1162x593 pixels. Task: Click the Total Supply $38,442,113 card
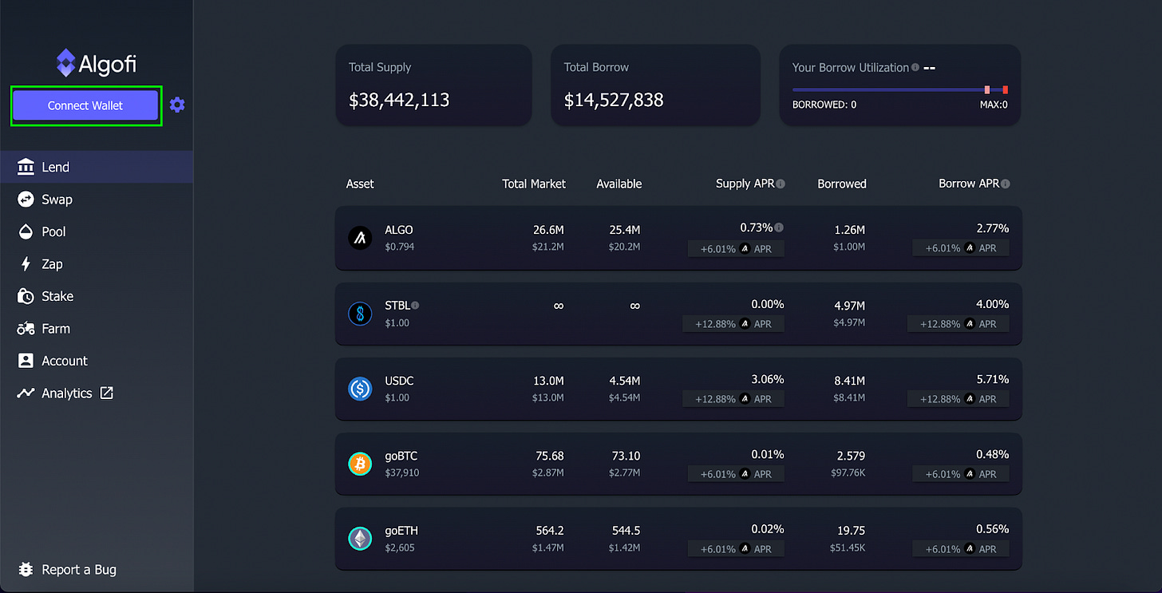[434, 85]
